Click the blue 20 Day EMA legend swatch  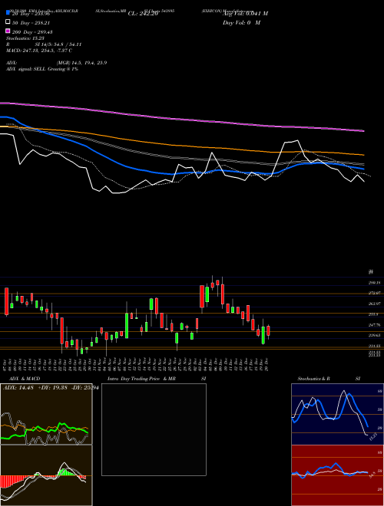[8, 12]
